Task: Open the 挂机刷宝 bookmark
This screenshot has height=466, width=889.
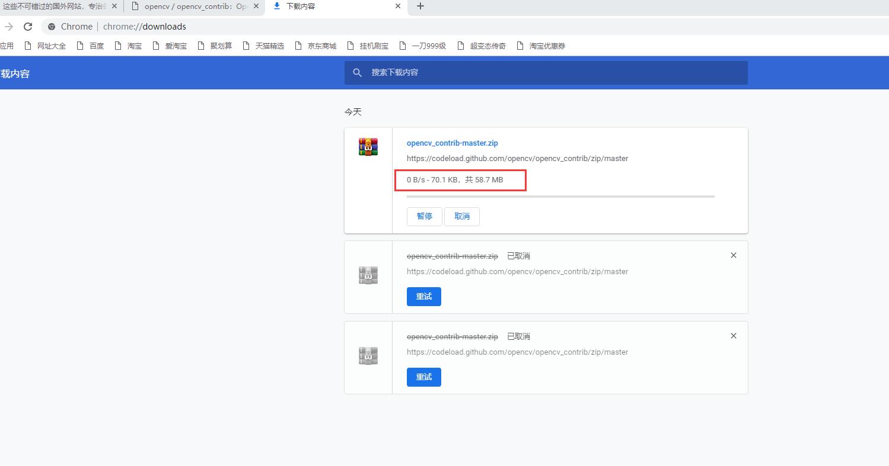Action: click(368, 46)
